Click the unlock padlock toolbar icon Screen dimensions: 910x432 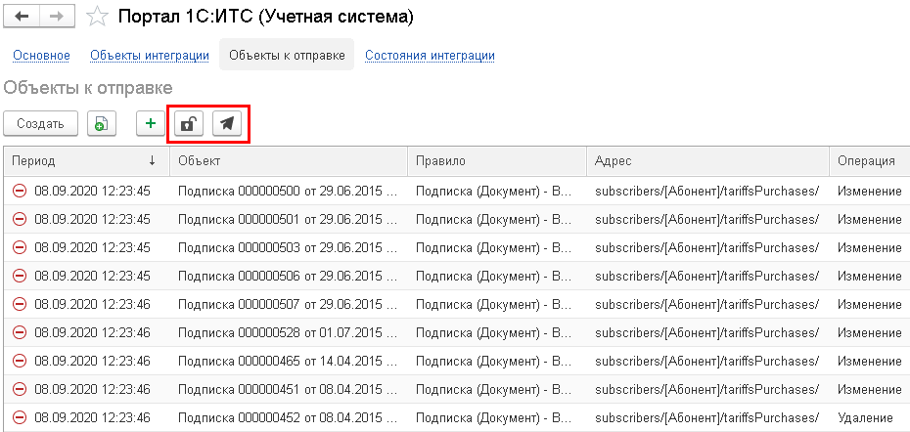coord(189,123)
